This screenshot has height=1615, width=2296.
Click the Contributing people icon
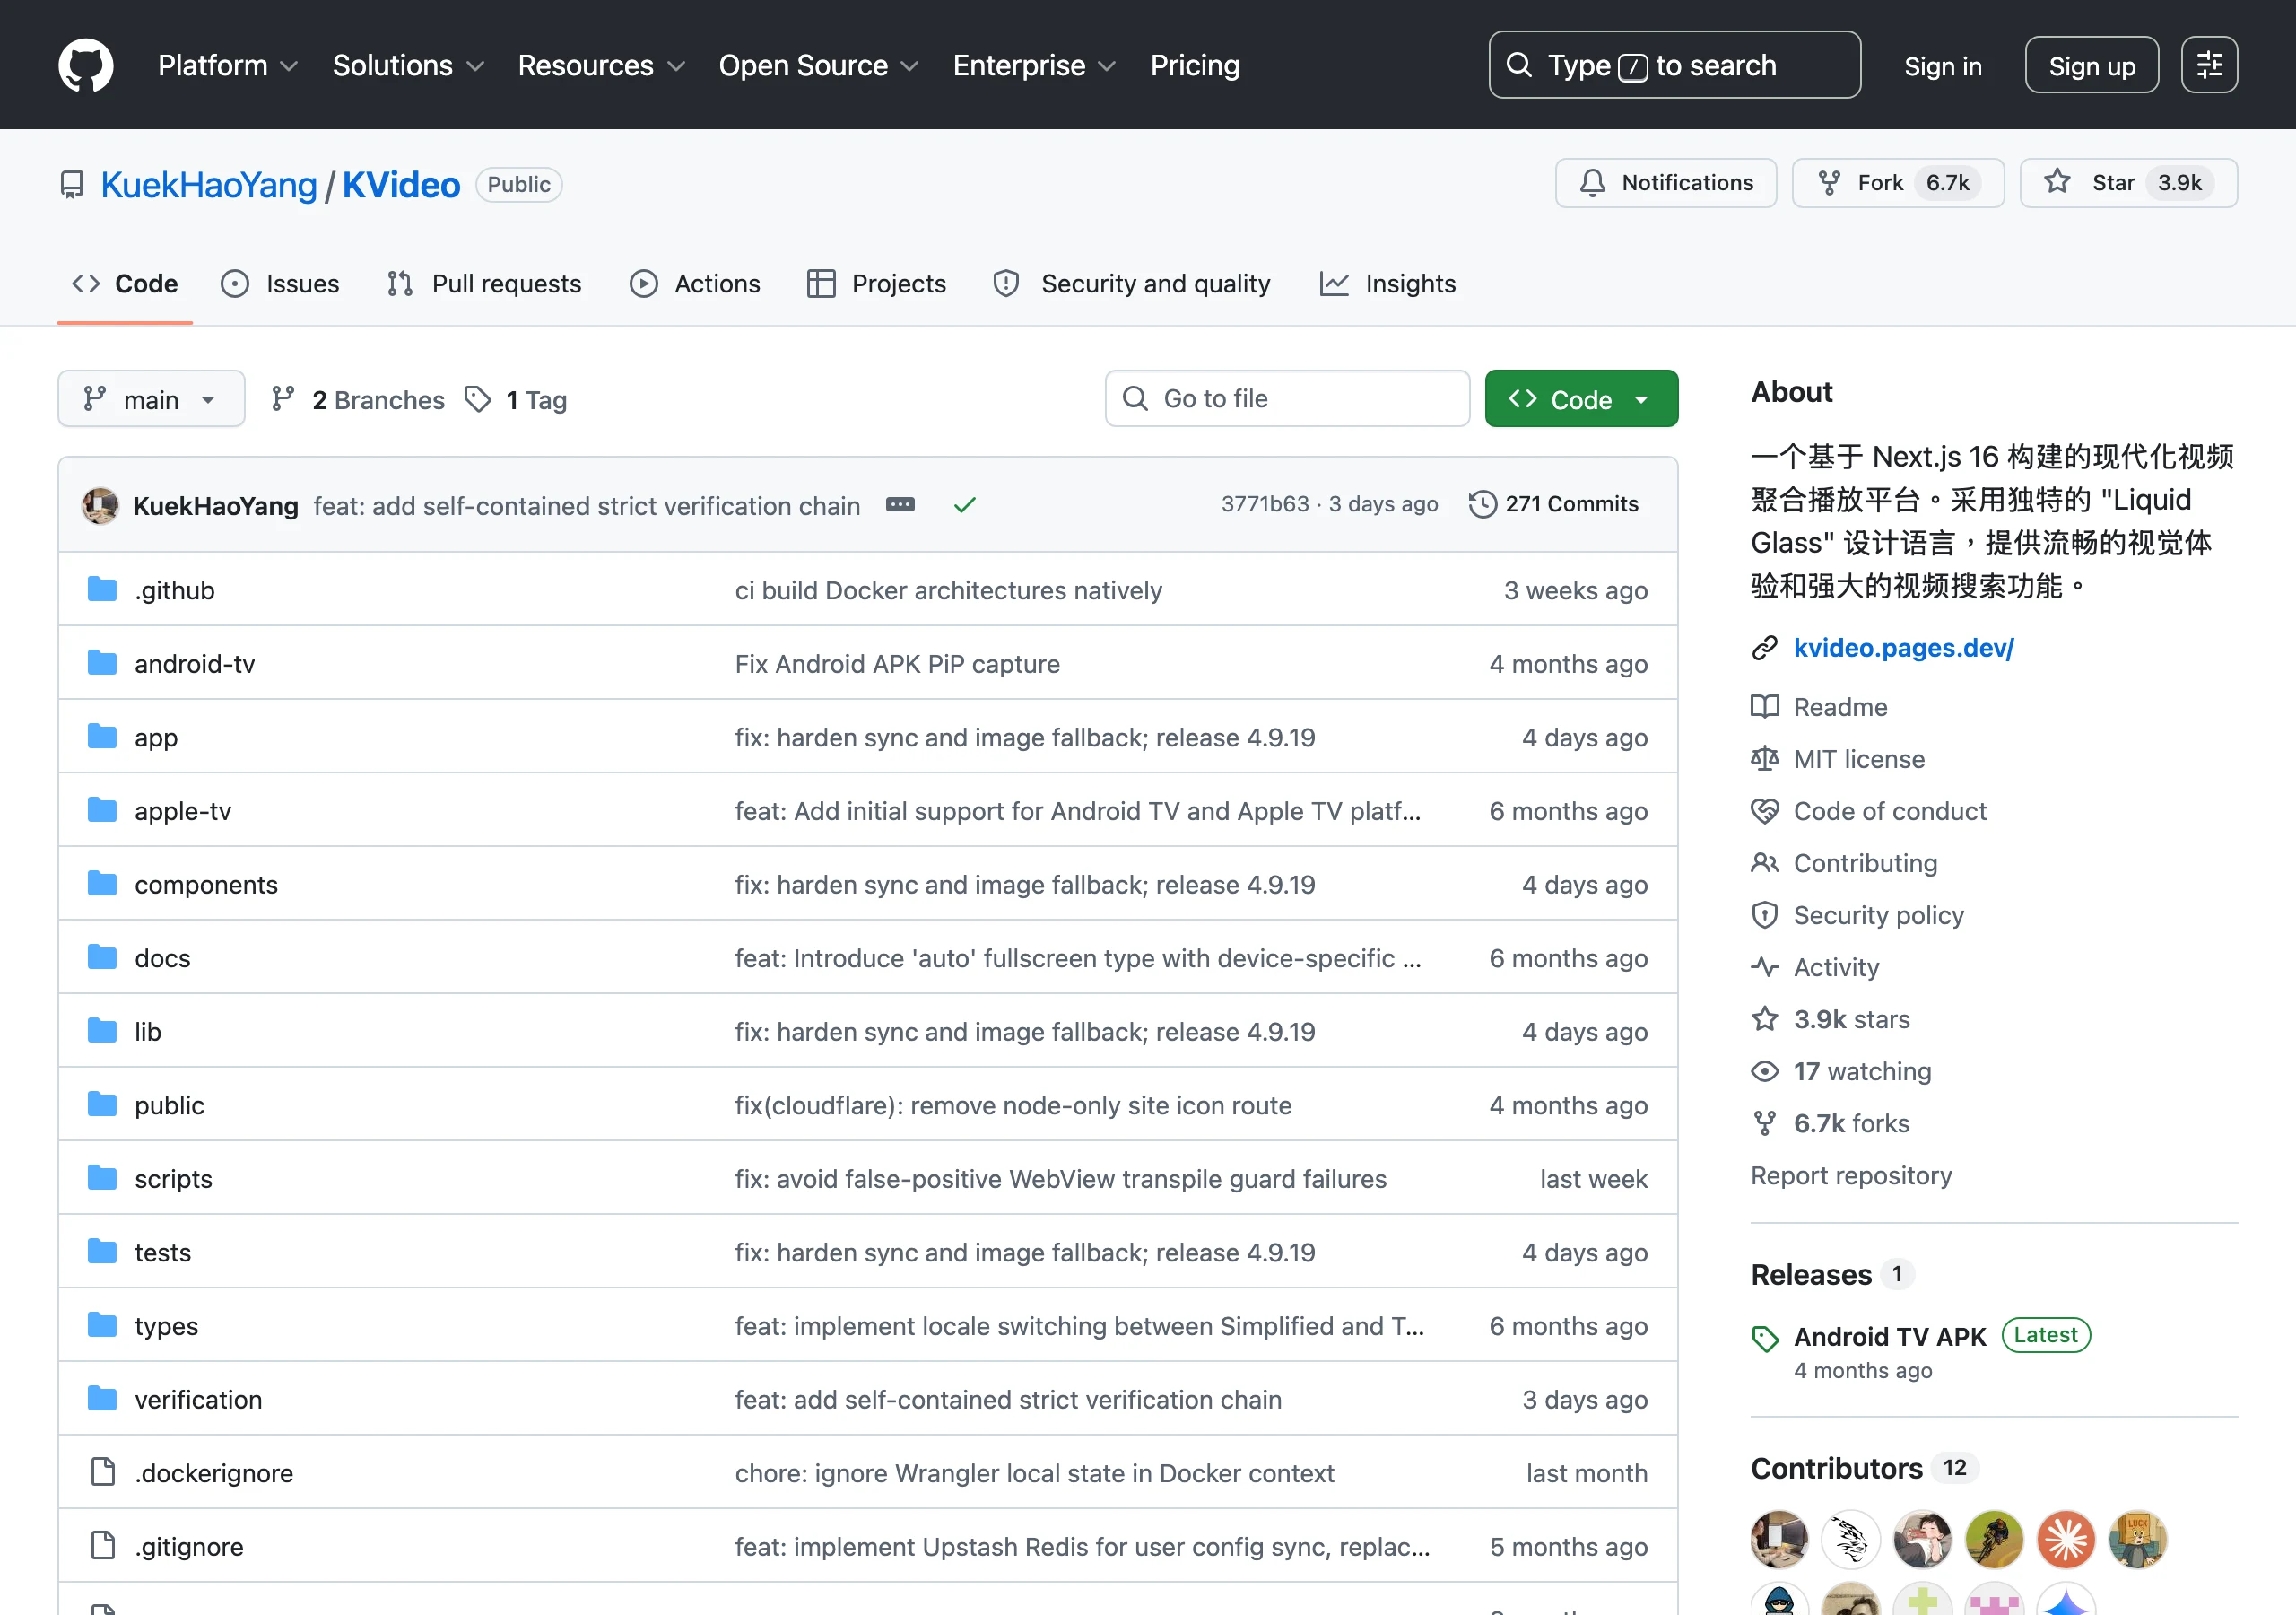[x=1764, y=862]
